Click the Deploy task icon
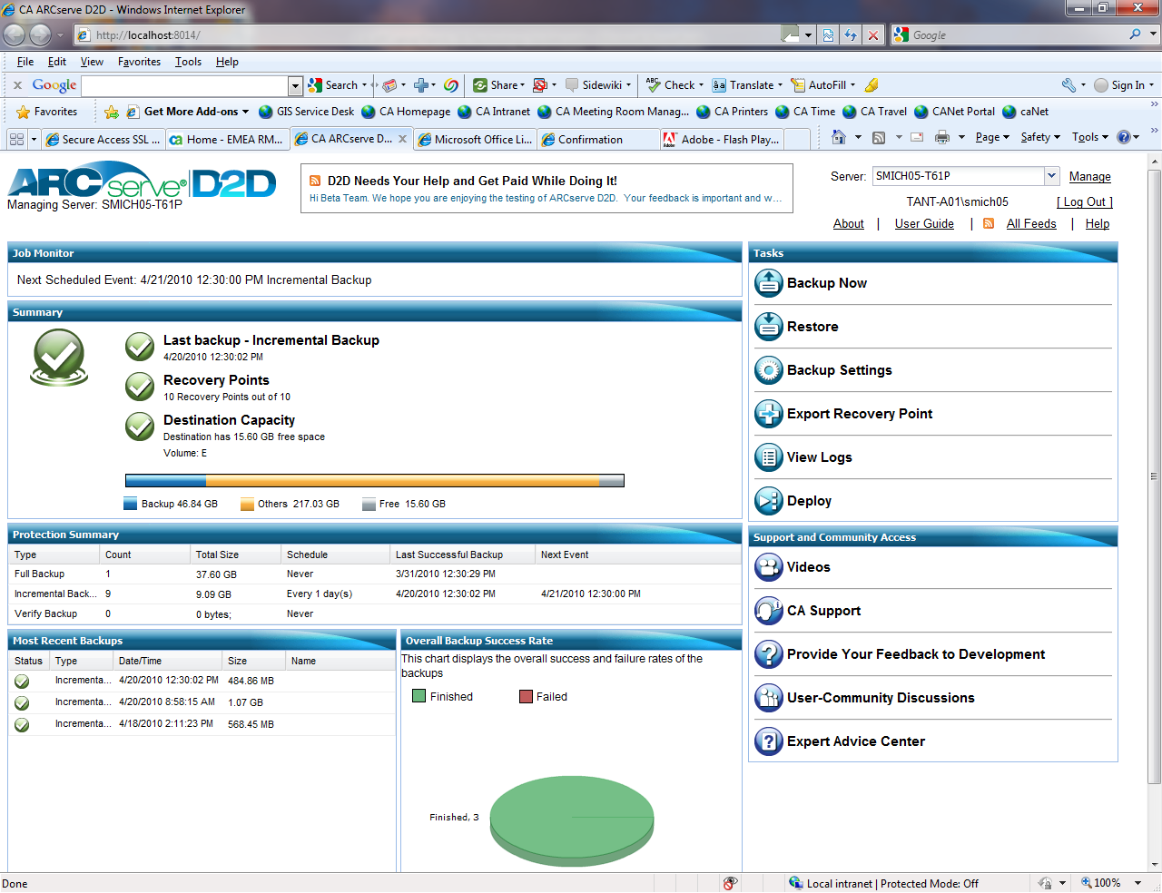Screen dimensions: 1162x893 pos(769,501)
